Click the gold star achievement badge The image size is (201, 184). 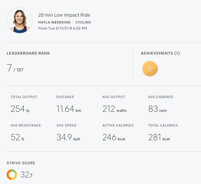pyautogui.click(x=150, y=69)
